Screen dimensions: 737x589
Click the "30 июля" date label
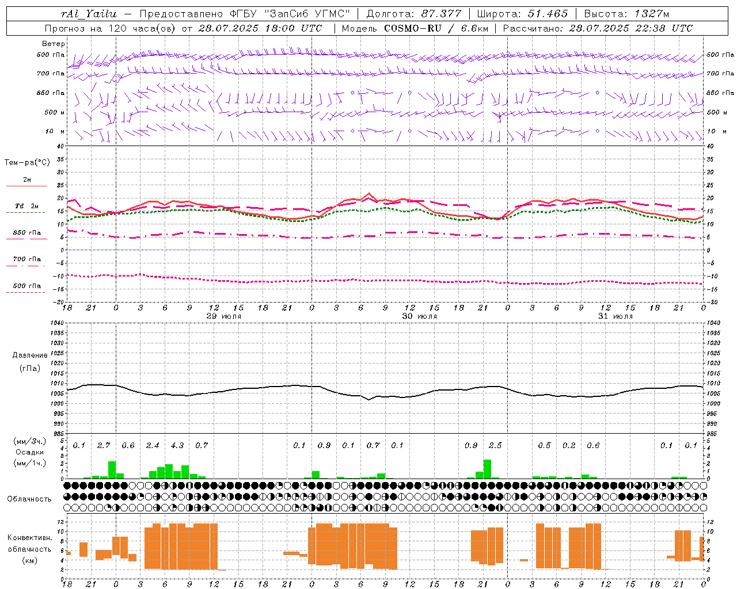(420, 316)
